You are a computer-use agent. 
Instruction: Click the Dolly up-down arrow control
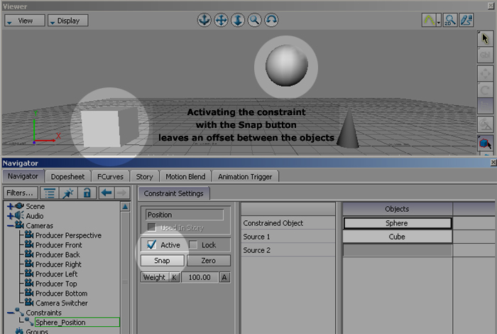[x=238, y=20]
